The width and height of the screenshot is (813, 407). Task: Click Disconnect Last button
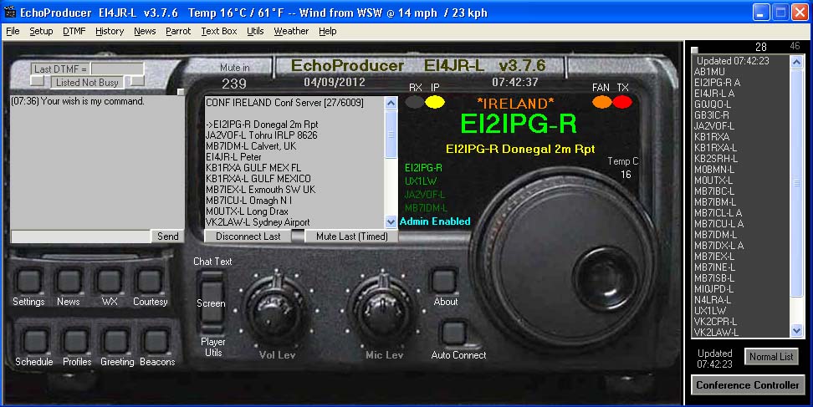coord(248,237)
